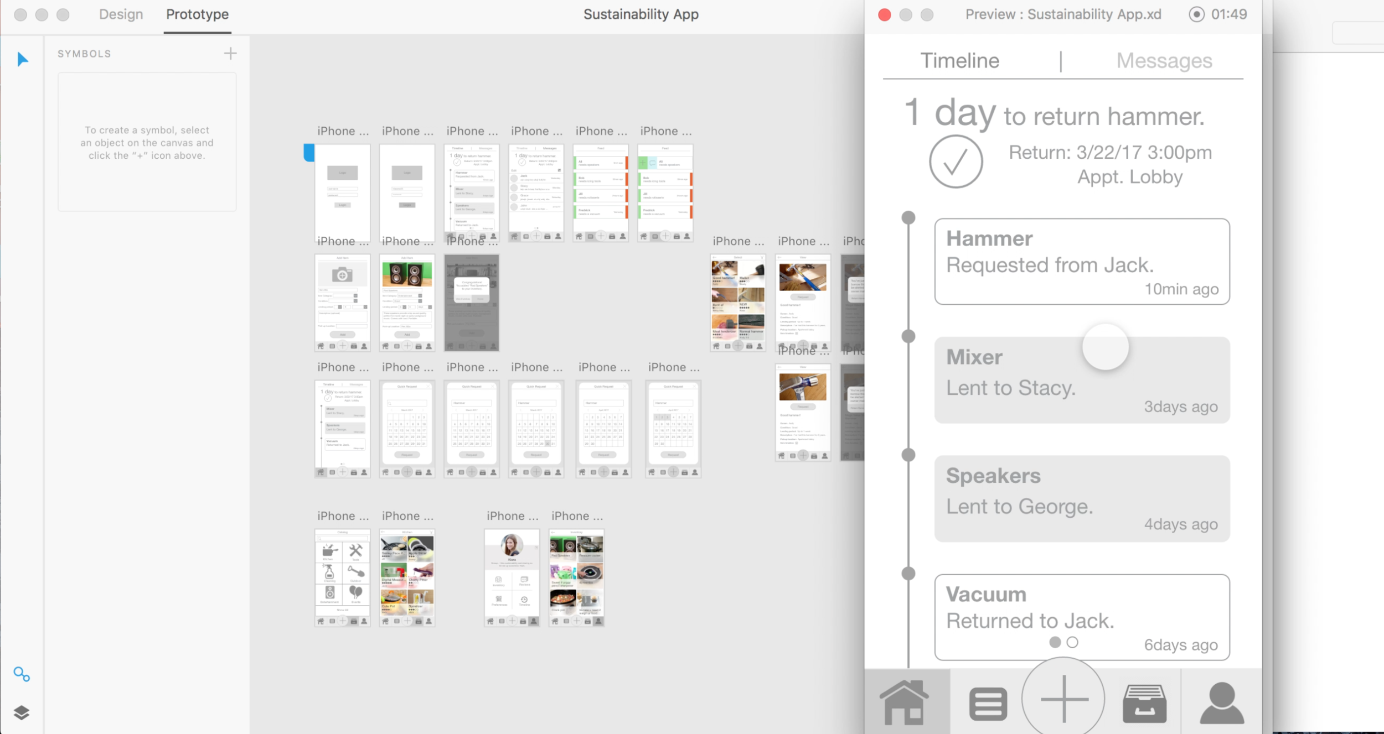
Task: Click the record preview button beside timer
Action: 1196,14
